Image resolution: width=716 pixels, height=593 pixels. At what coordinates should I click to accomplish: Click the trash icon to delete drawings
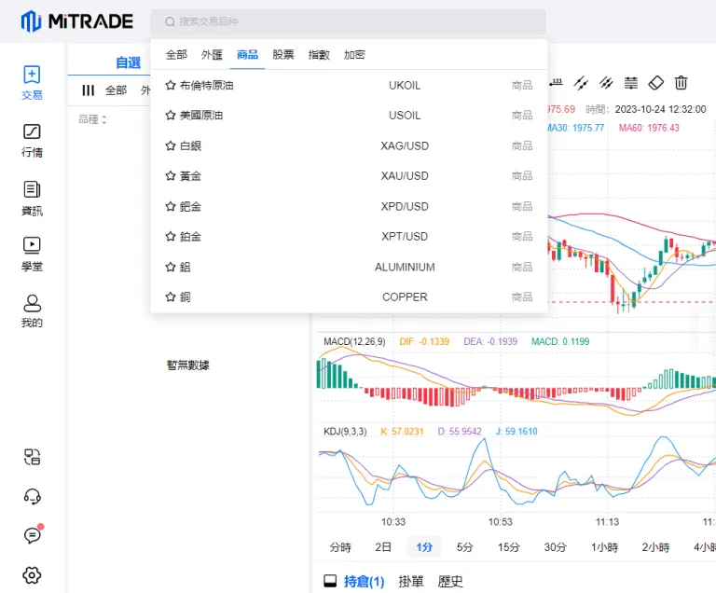[681, 83]
